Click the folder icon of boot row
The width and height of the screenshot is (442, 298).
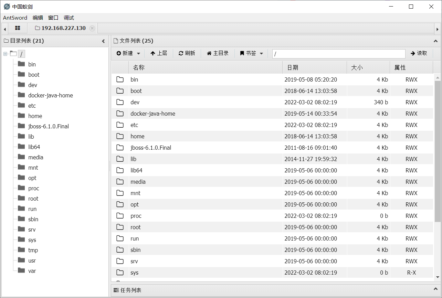120,91
